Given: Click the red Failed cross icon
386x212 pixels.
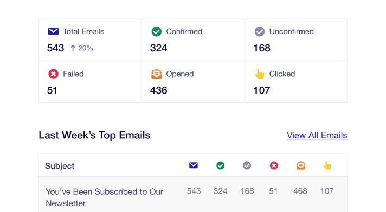Looking at the screenshot, I should click(53, 74).
